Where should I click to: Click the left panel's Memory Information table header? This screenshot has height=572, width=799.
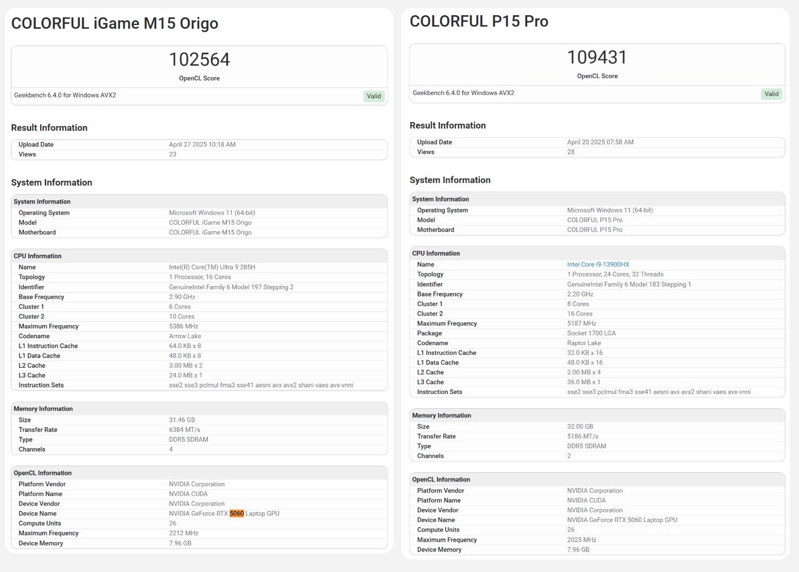tap(43, 409)
